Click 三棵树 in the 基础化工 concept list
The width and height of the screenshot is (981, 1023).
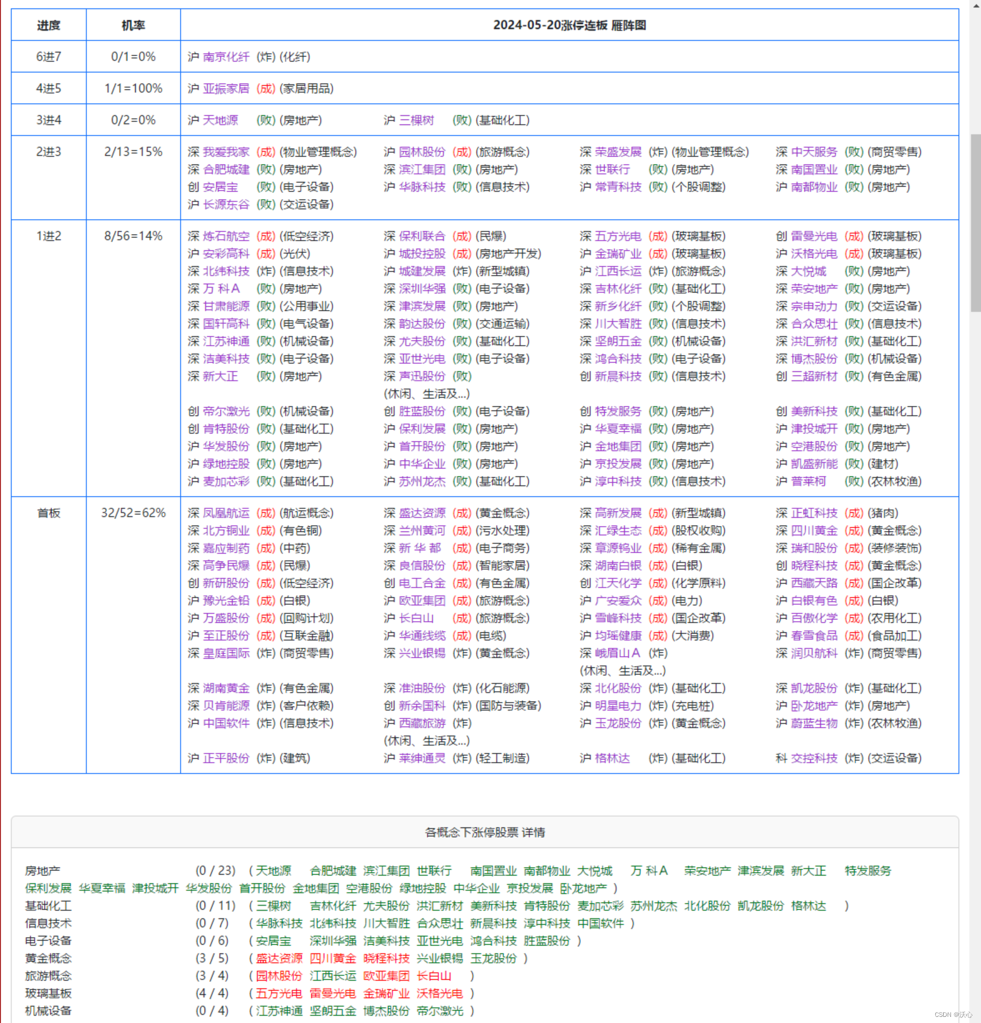pyautogui.click(x=273, y=906)
